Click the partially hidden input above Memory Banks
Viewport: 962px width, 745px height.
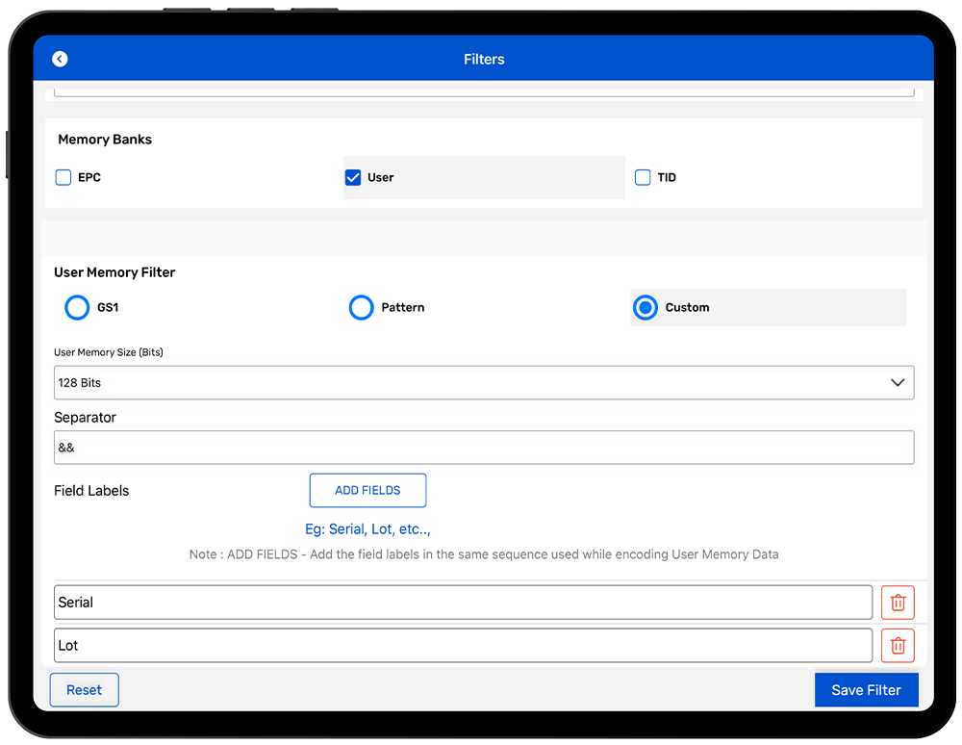[x=483, y=91]
